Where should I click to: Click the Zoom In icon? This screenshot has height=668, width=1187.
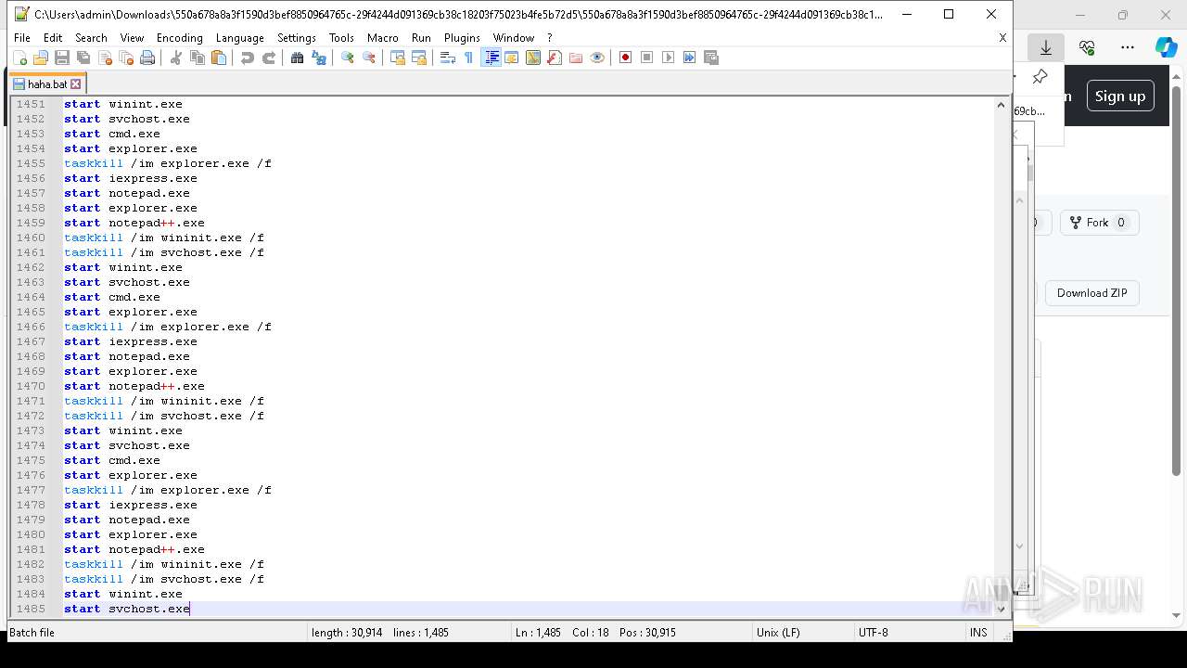click(348, 58)
